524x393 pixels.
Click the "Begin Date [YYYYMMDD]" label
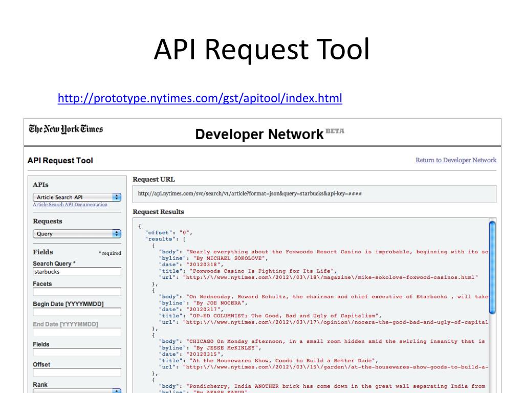click(68, 304)
